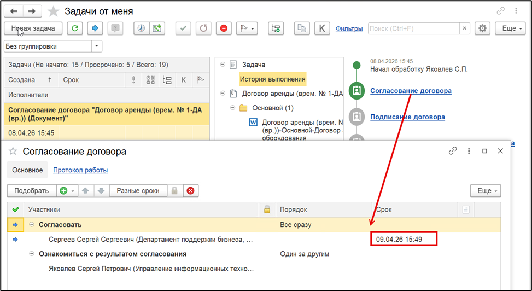The image size is (532, 291).
Task: Click the blue arrow redirect task icon
Action: pyautogui.click(x=95, y=28)
